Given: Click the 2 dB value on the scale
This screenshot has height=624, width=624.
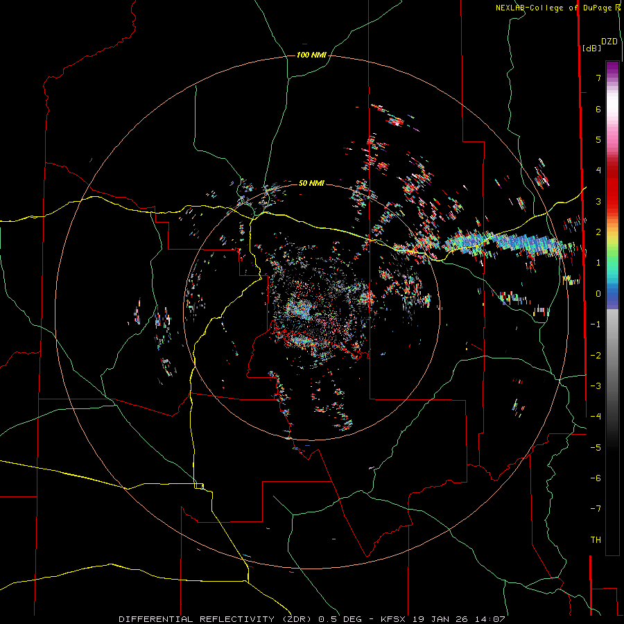Looking at the screenshot, I should 598,232.
